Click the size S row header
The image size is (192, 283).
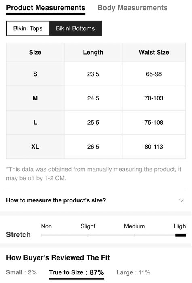[x=35, y=74]
